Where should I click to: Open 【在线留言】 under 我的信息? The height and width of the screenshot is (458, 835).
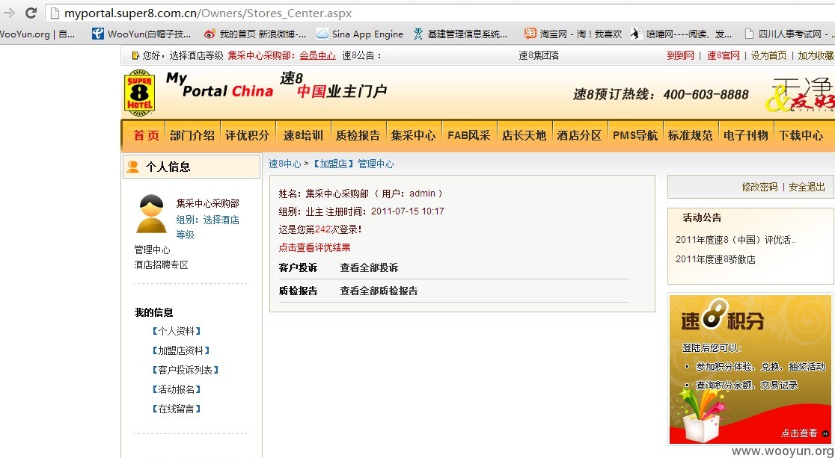tap(177, 409)
